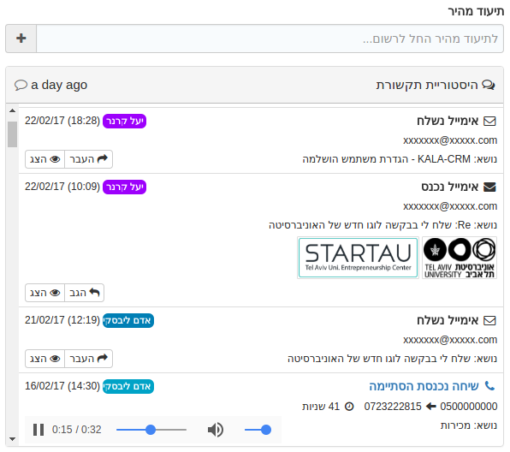The image size is (510, 452).
Task: Click the 'a day ago' timestamp
Action: tap(59, 85)
